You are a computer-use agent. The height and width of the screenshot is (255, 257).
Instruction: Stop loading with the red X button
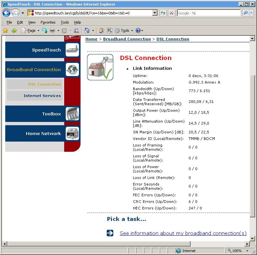click(172, 13)
